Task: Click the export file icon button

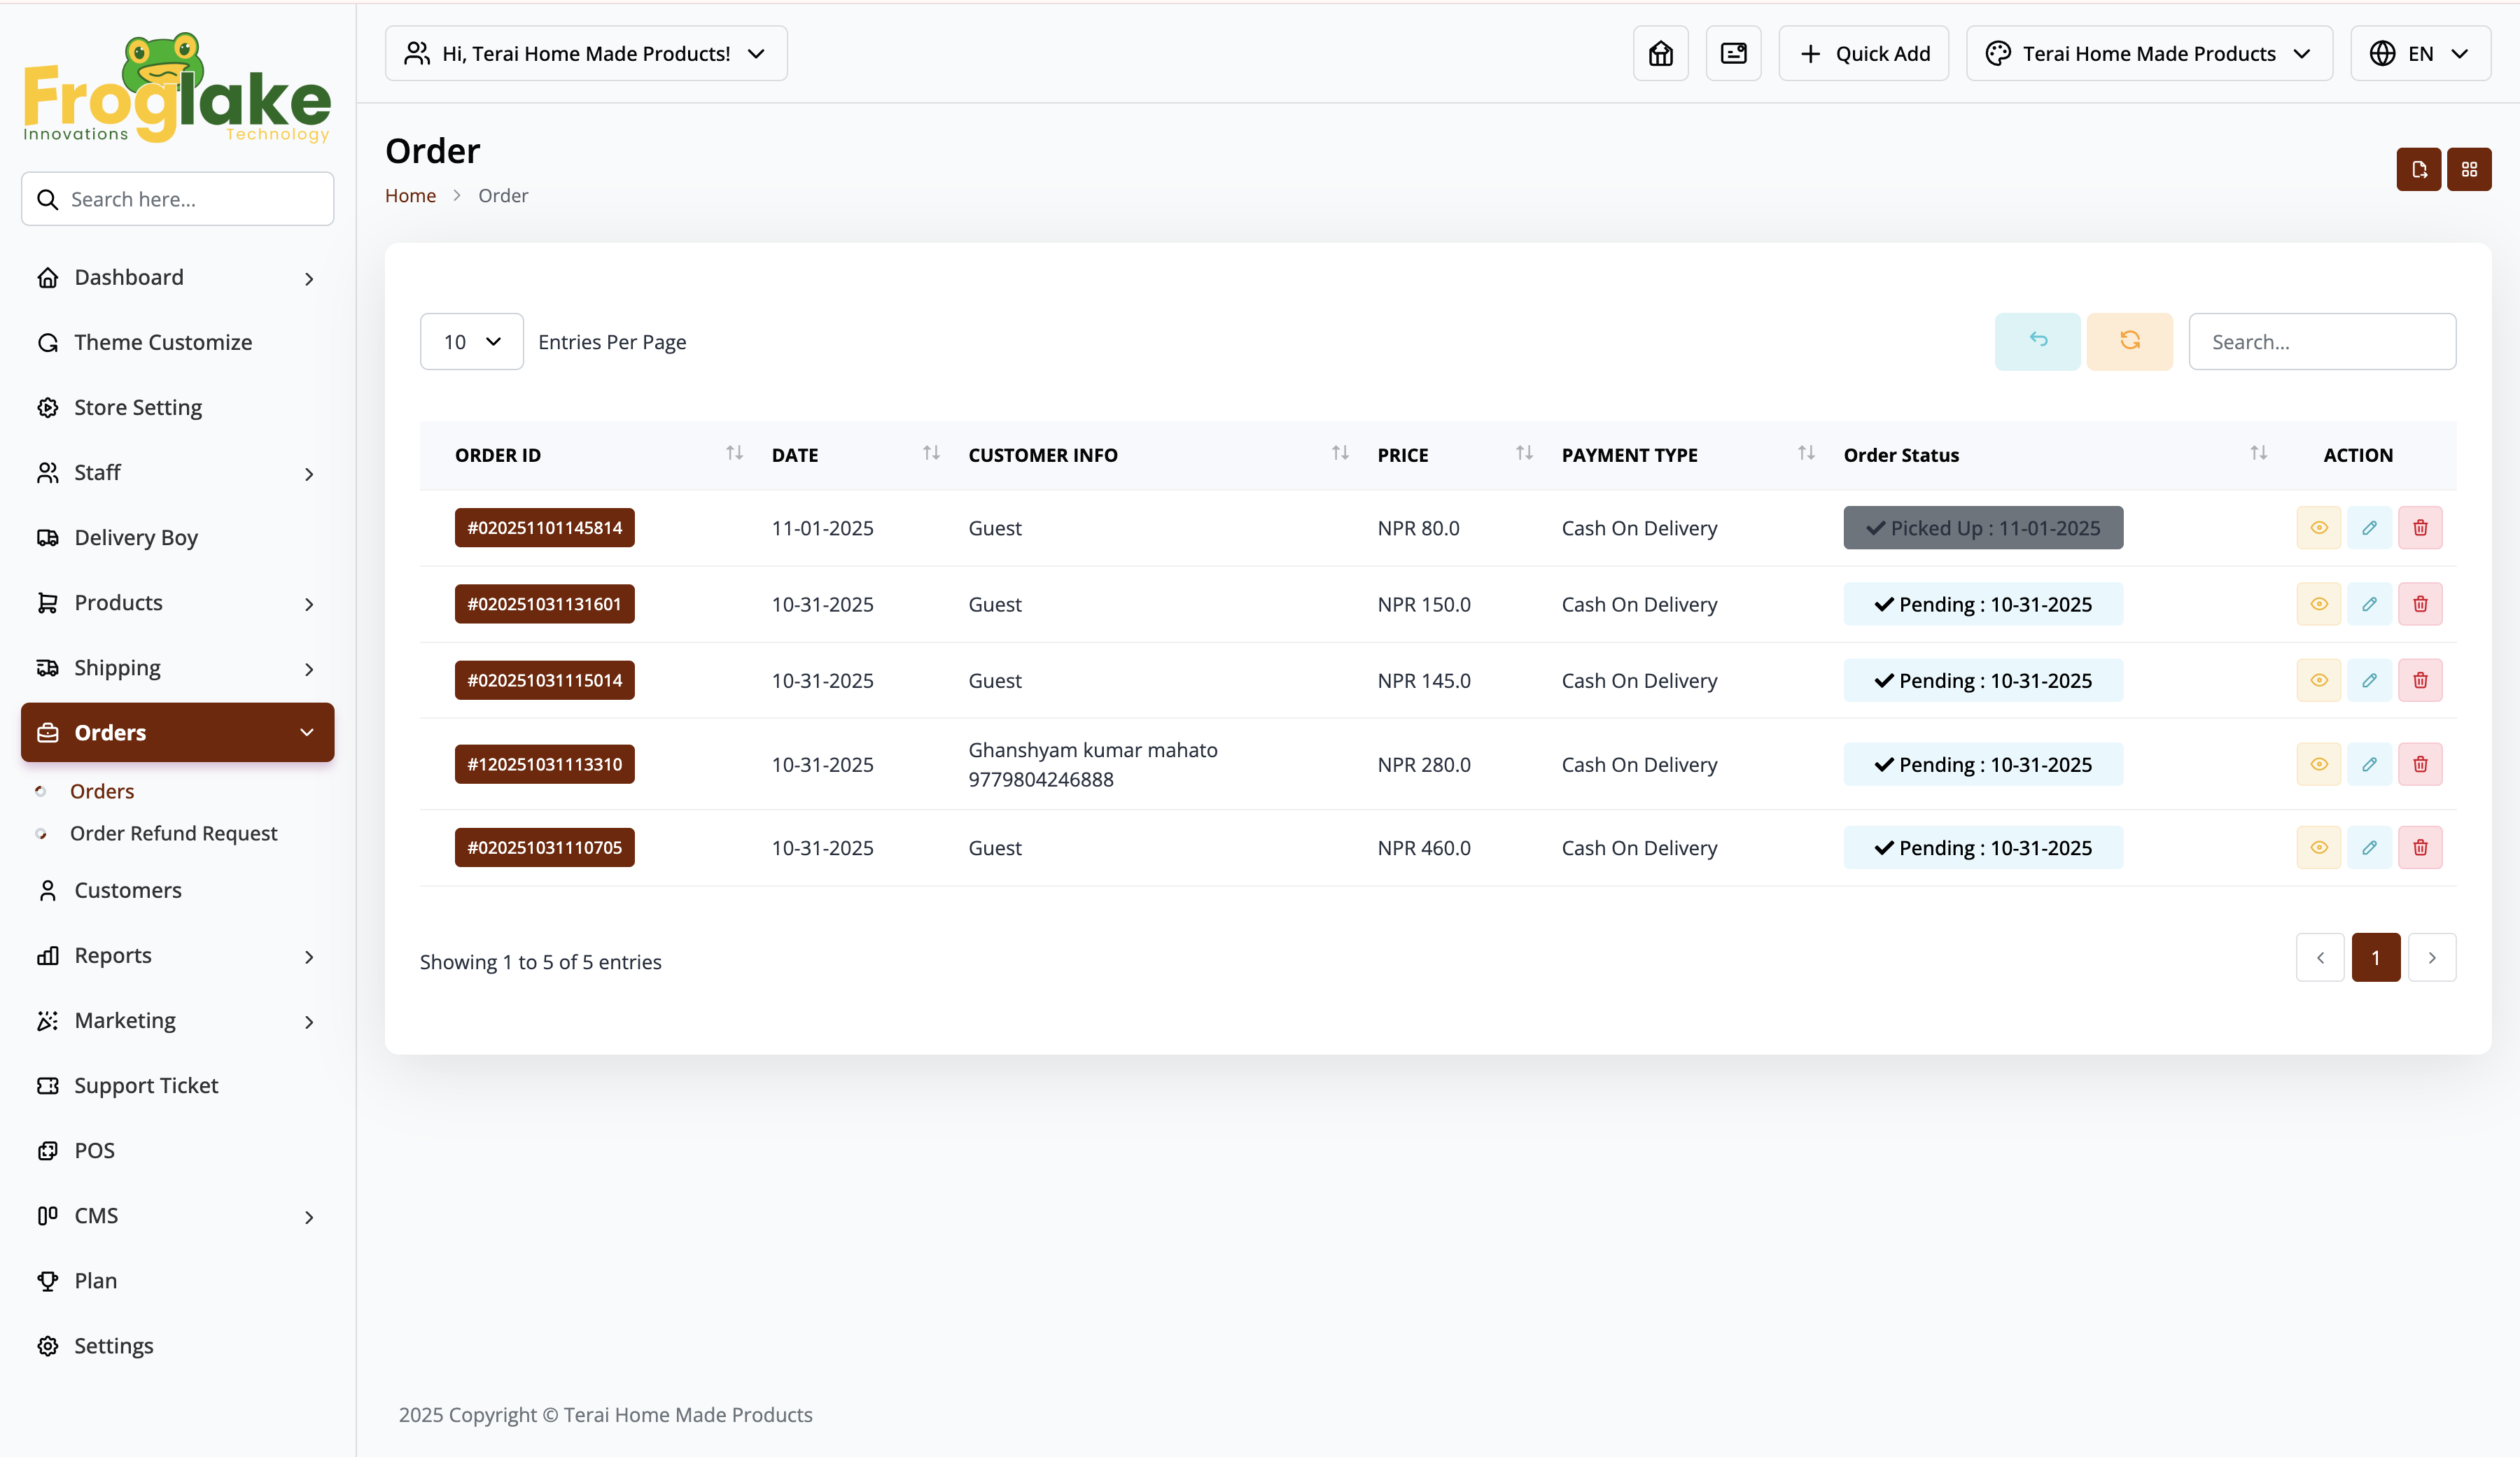Action: 2418,169
